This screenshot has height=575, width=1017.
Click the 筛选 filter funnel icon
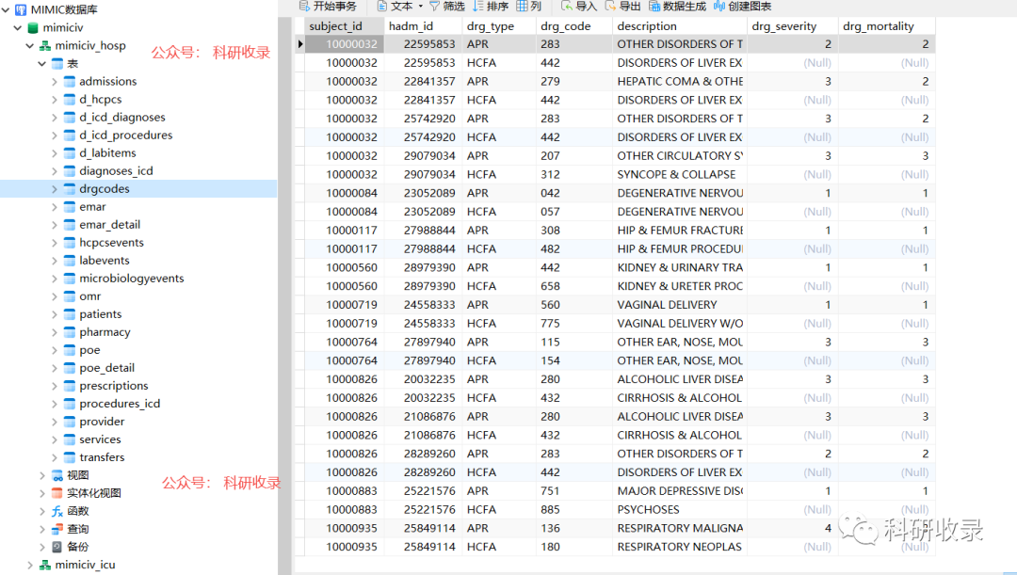tap(434, 6)
